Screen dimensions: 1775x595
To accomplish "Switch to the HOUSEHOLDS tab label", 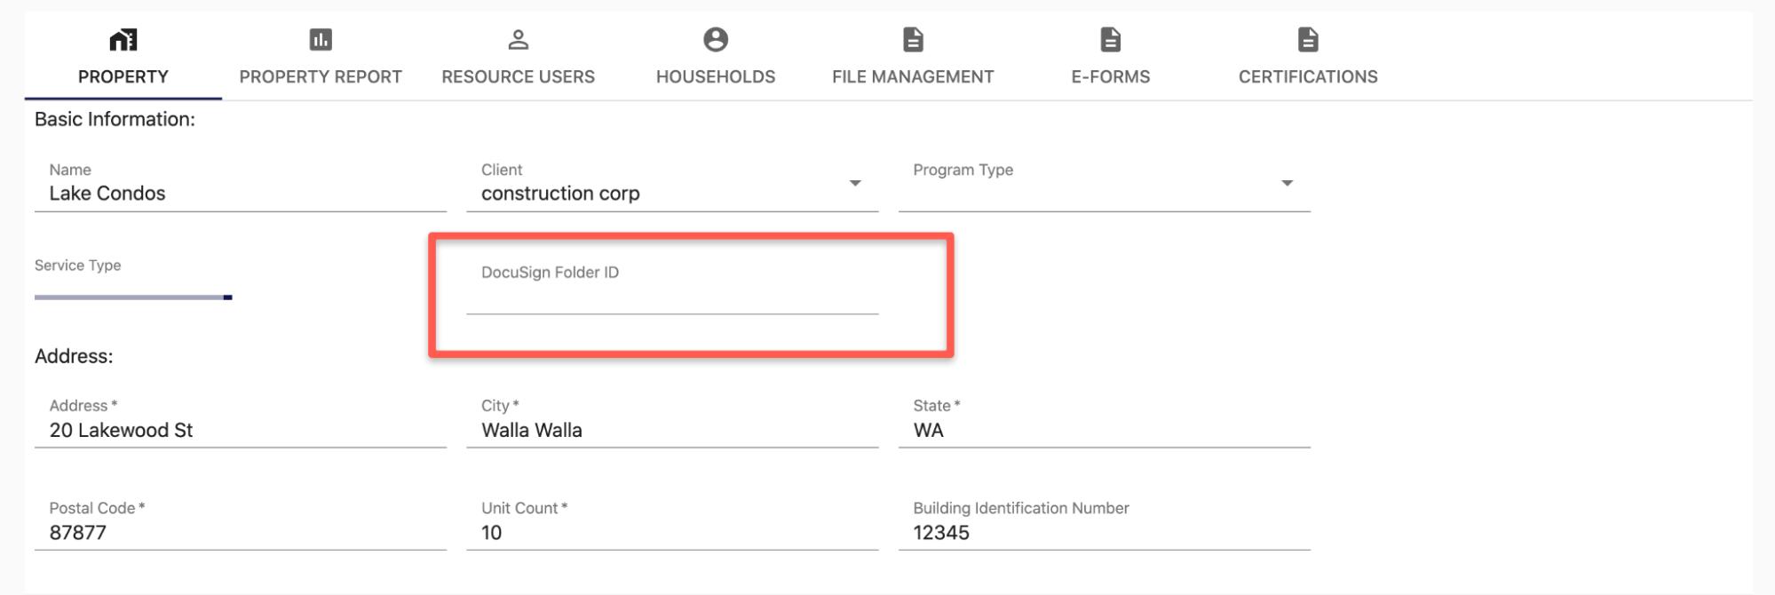I will (x=716, y=77).
